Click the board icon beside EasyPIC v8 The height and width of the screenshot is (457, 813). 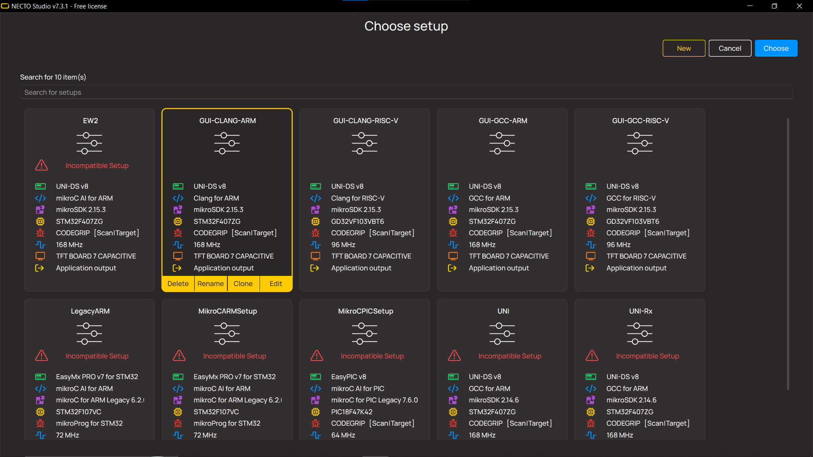click(x=315, y=377)
